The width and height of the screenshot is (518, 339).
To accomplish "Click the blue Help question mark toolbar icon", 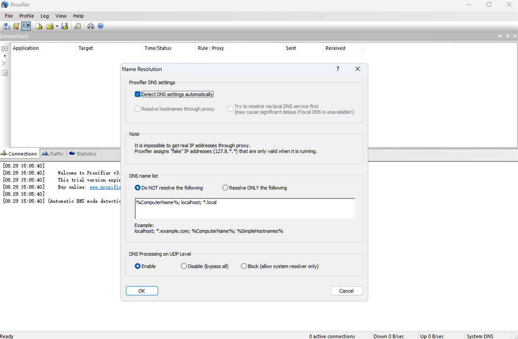I will (x=101, y=26).
